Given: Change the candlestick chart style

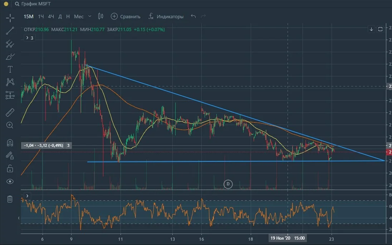Looking at the screenshot, I should point(101,16).
